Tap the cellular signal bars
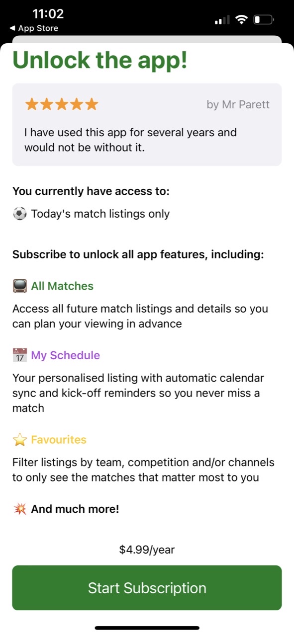 point(222,20)
